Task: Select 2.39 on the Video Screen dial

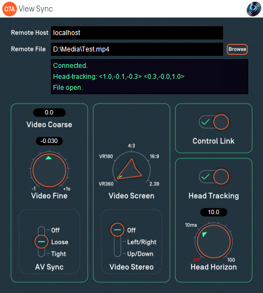Action: tap(154, 184)
